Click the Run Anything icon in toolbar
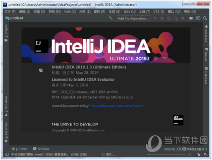 [x=198, y=18]
